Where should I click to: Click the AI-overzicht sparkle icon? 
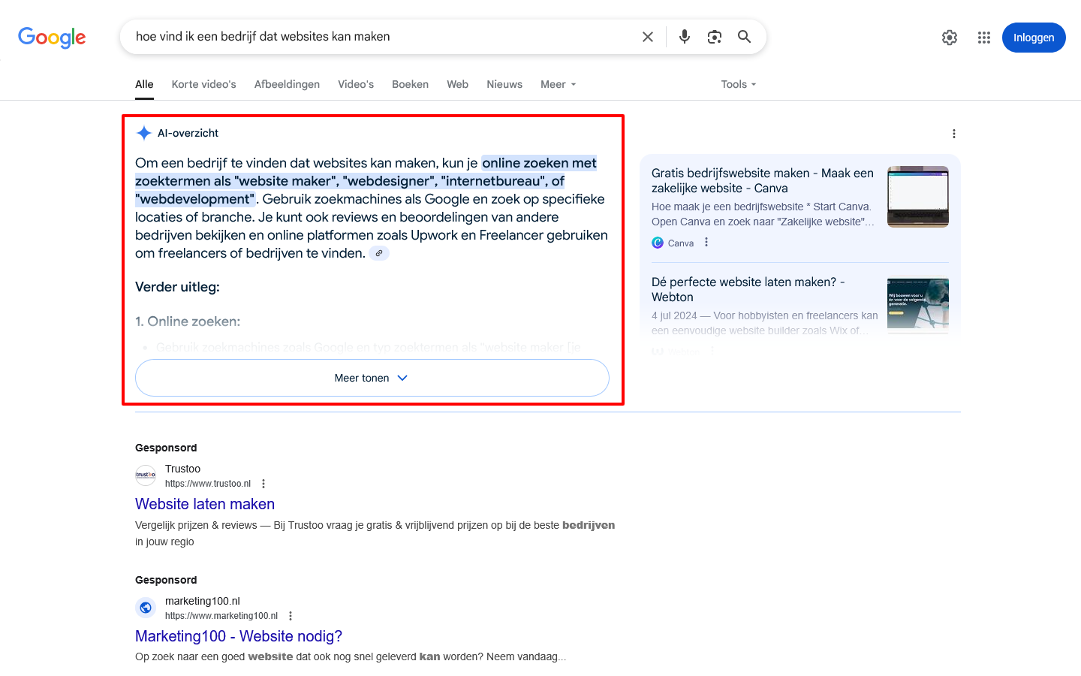pos(144,133)
